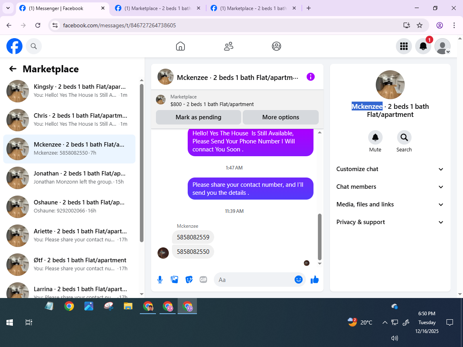Mute the Mckenzee conversation
Screen dimensions: 463x347
[x=375, y=137]
